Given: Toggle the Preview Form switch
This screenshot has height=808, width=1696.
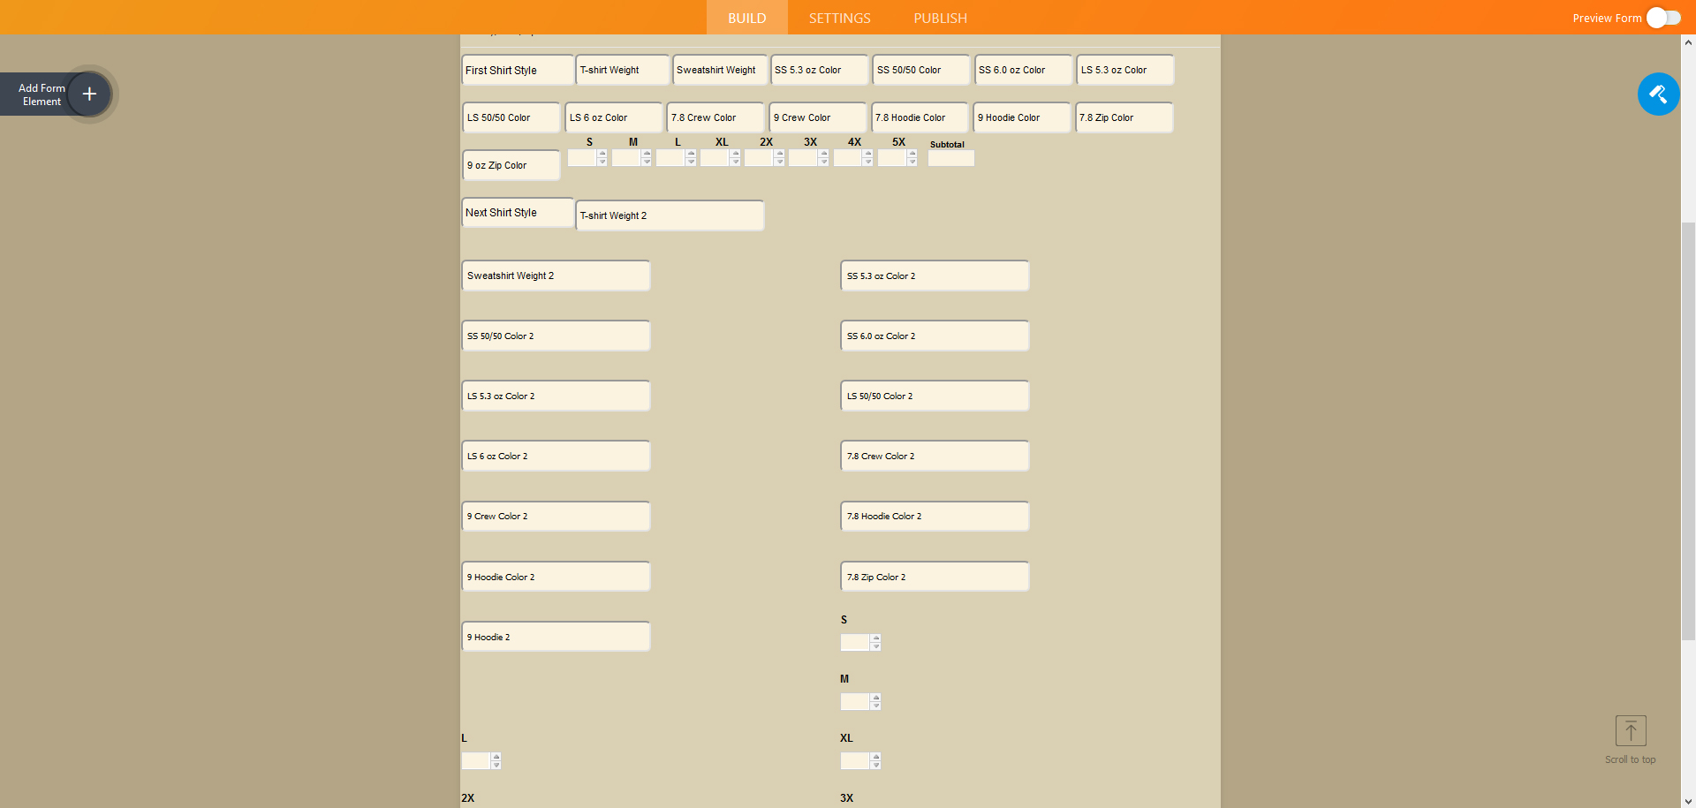Looking at the screenshot, I should tap(1663, 18).
